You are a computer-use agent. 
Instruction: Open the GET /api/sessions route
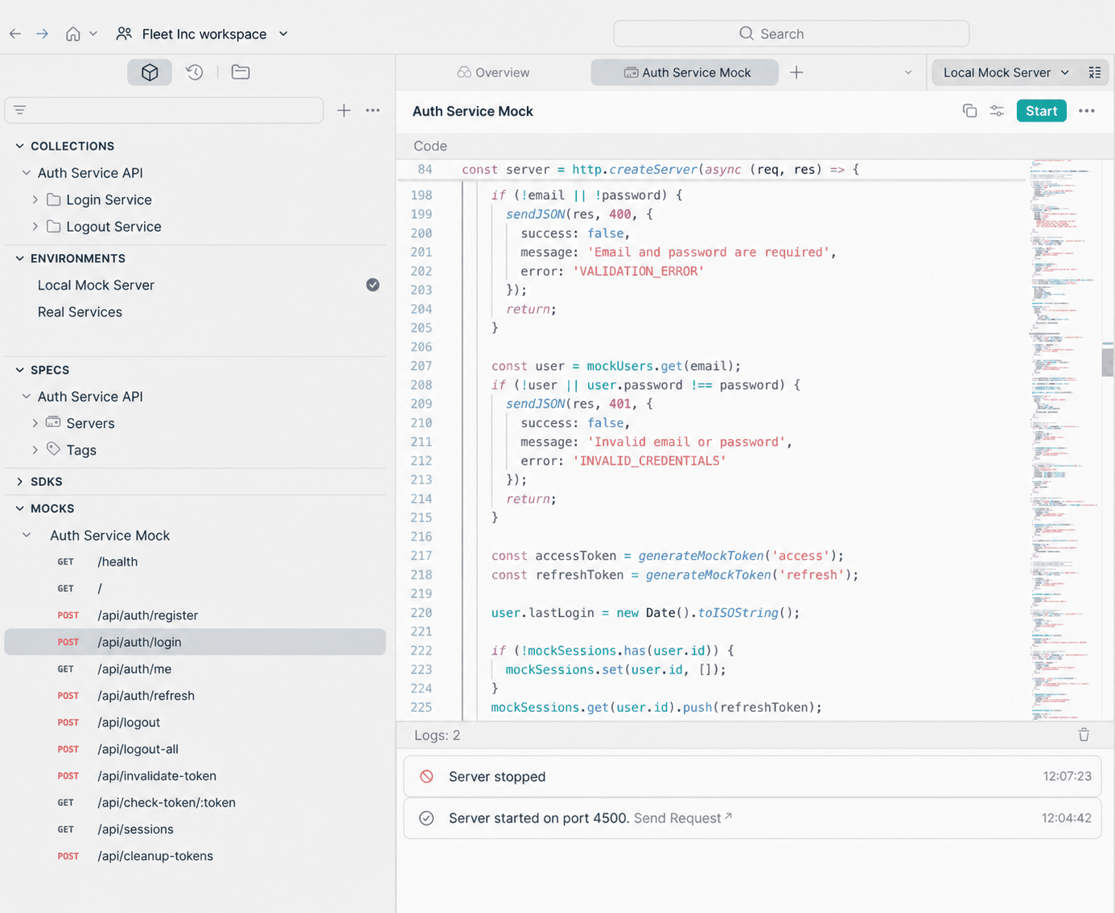point(195,829)
